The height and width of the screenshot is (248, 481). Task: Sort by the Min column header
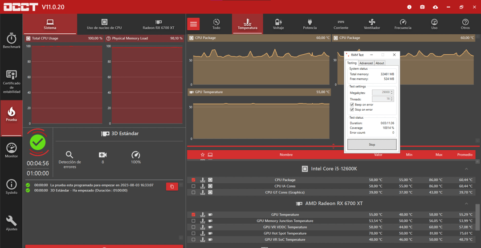[x=409, y=155]
